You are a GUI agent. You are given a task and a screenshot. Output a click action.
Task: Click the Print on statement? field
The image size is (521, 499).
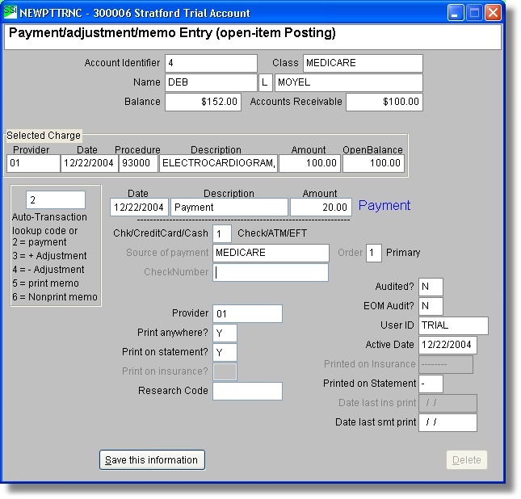point(225,352)
